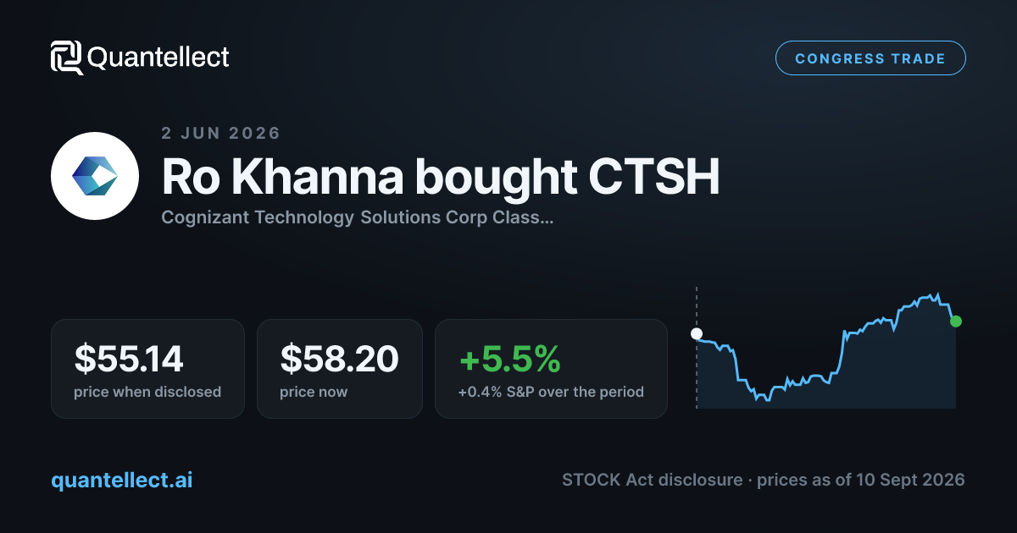Screen dimensions: 1017x533
Task: Click the Quantellect brand name text
Action: coord(158,58)
